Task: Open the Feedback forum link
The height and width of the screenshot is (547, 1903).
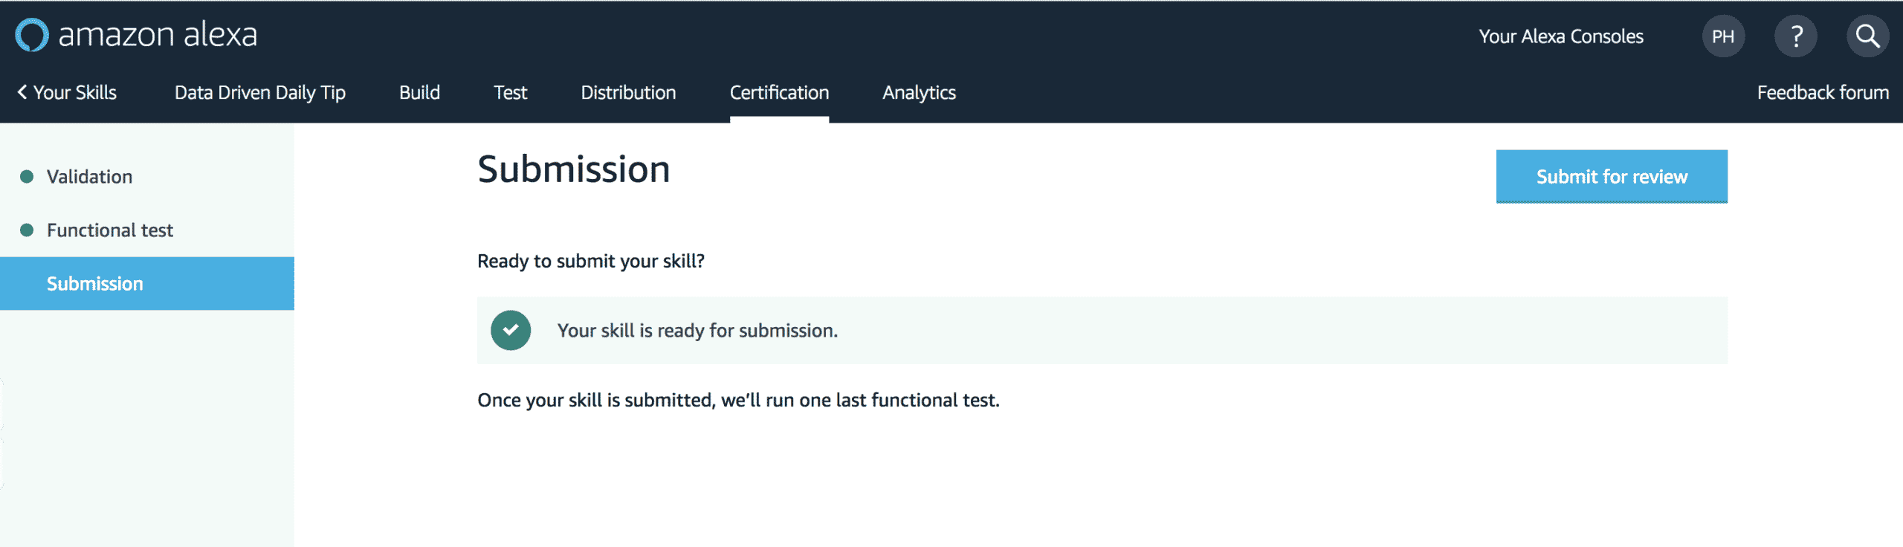Action: [1823, 93]
